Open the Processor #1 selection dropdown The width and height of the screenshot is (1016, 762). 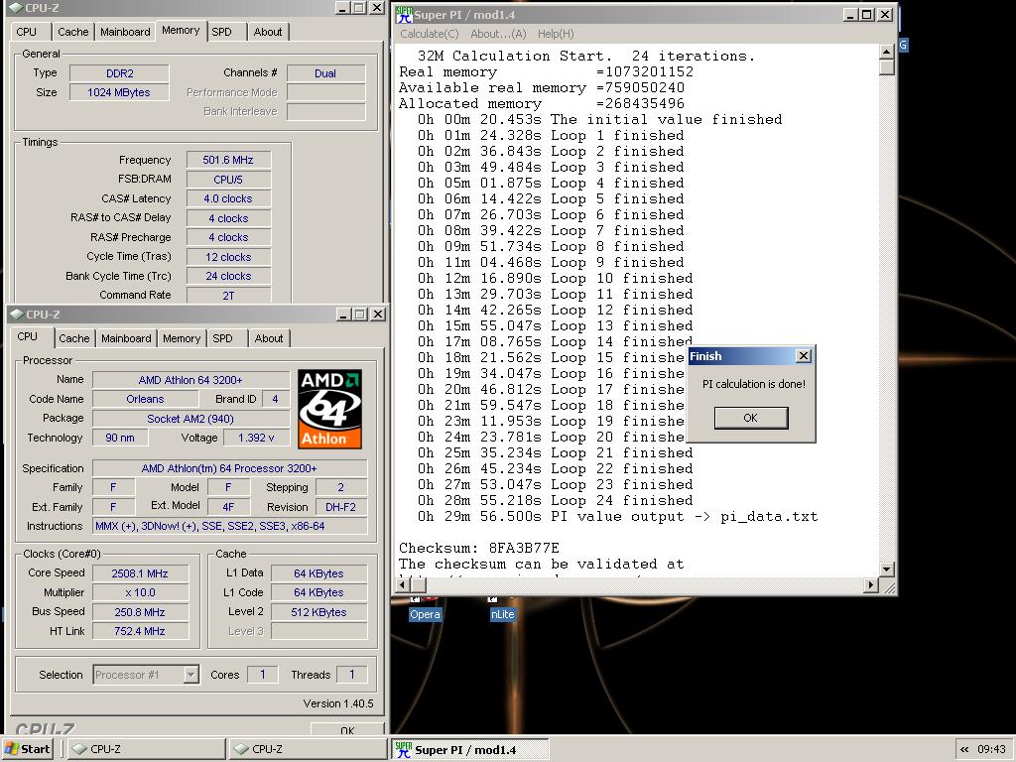click(x=146, y=675)
